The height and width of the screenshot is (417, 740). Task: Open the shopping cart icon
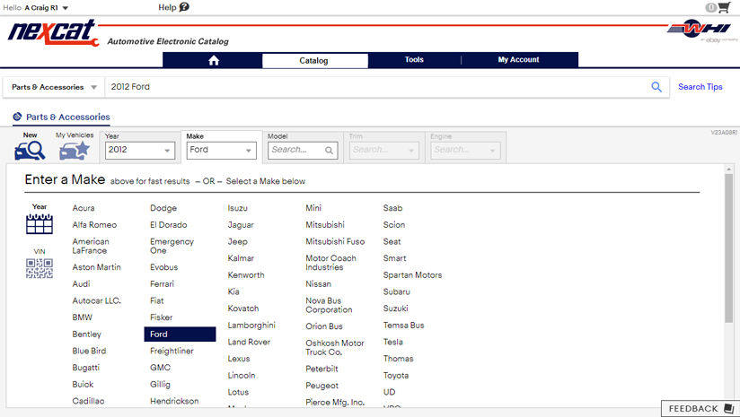pyautogui.click(x=724, y=7)
